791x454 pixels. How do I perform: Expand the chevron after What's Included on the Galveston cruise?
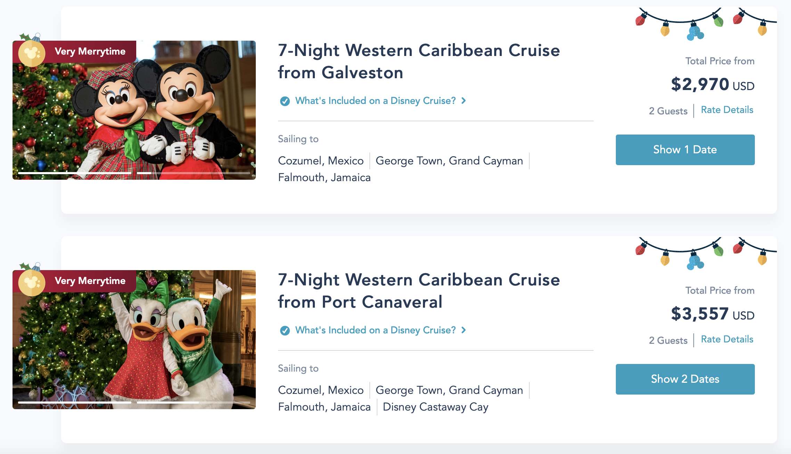464,101
